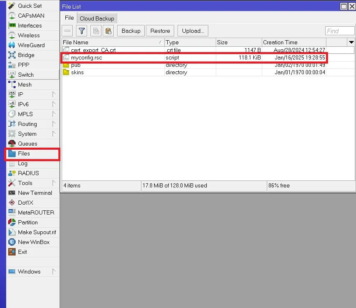Click the Backup button

131,31
